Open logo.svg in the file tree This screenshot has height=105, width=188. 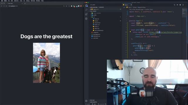(x=97, y=29)
